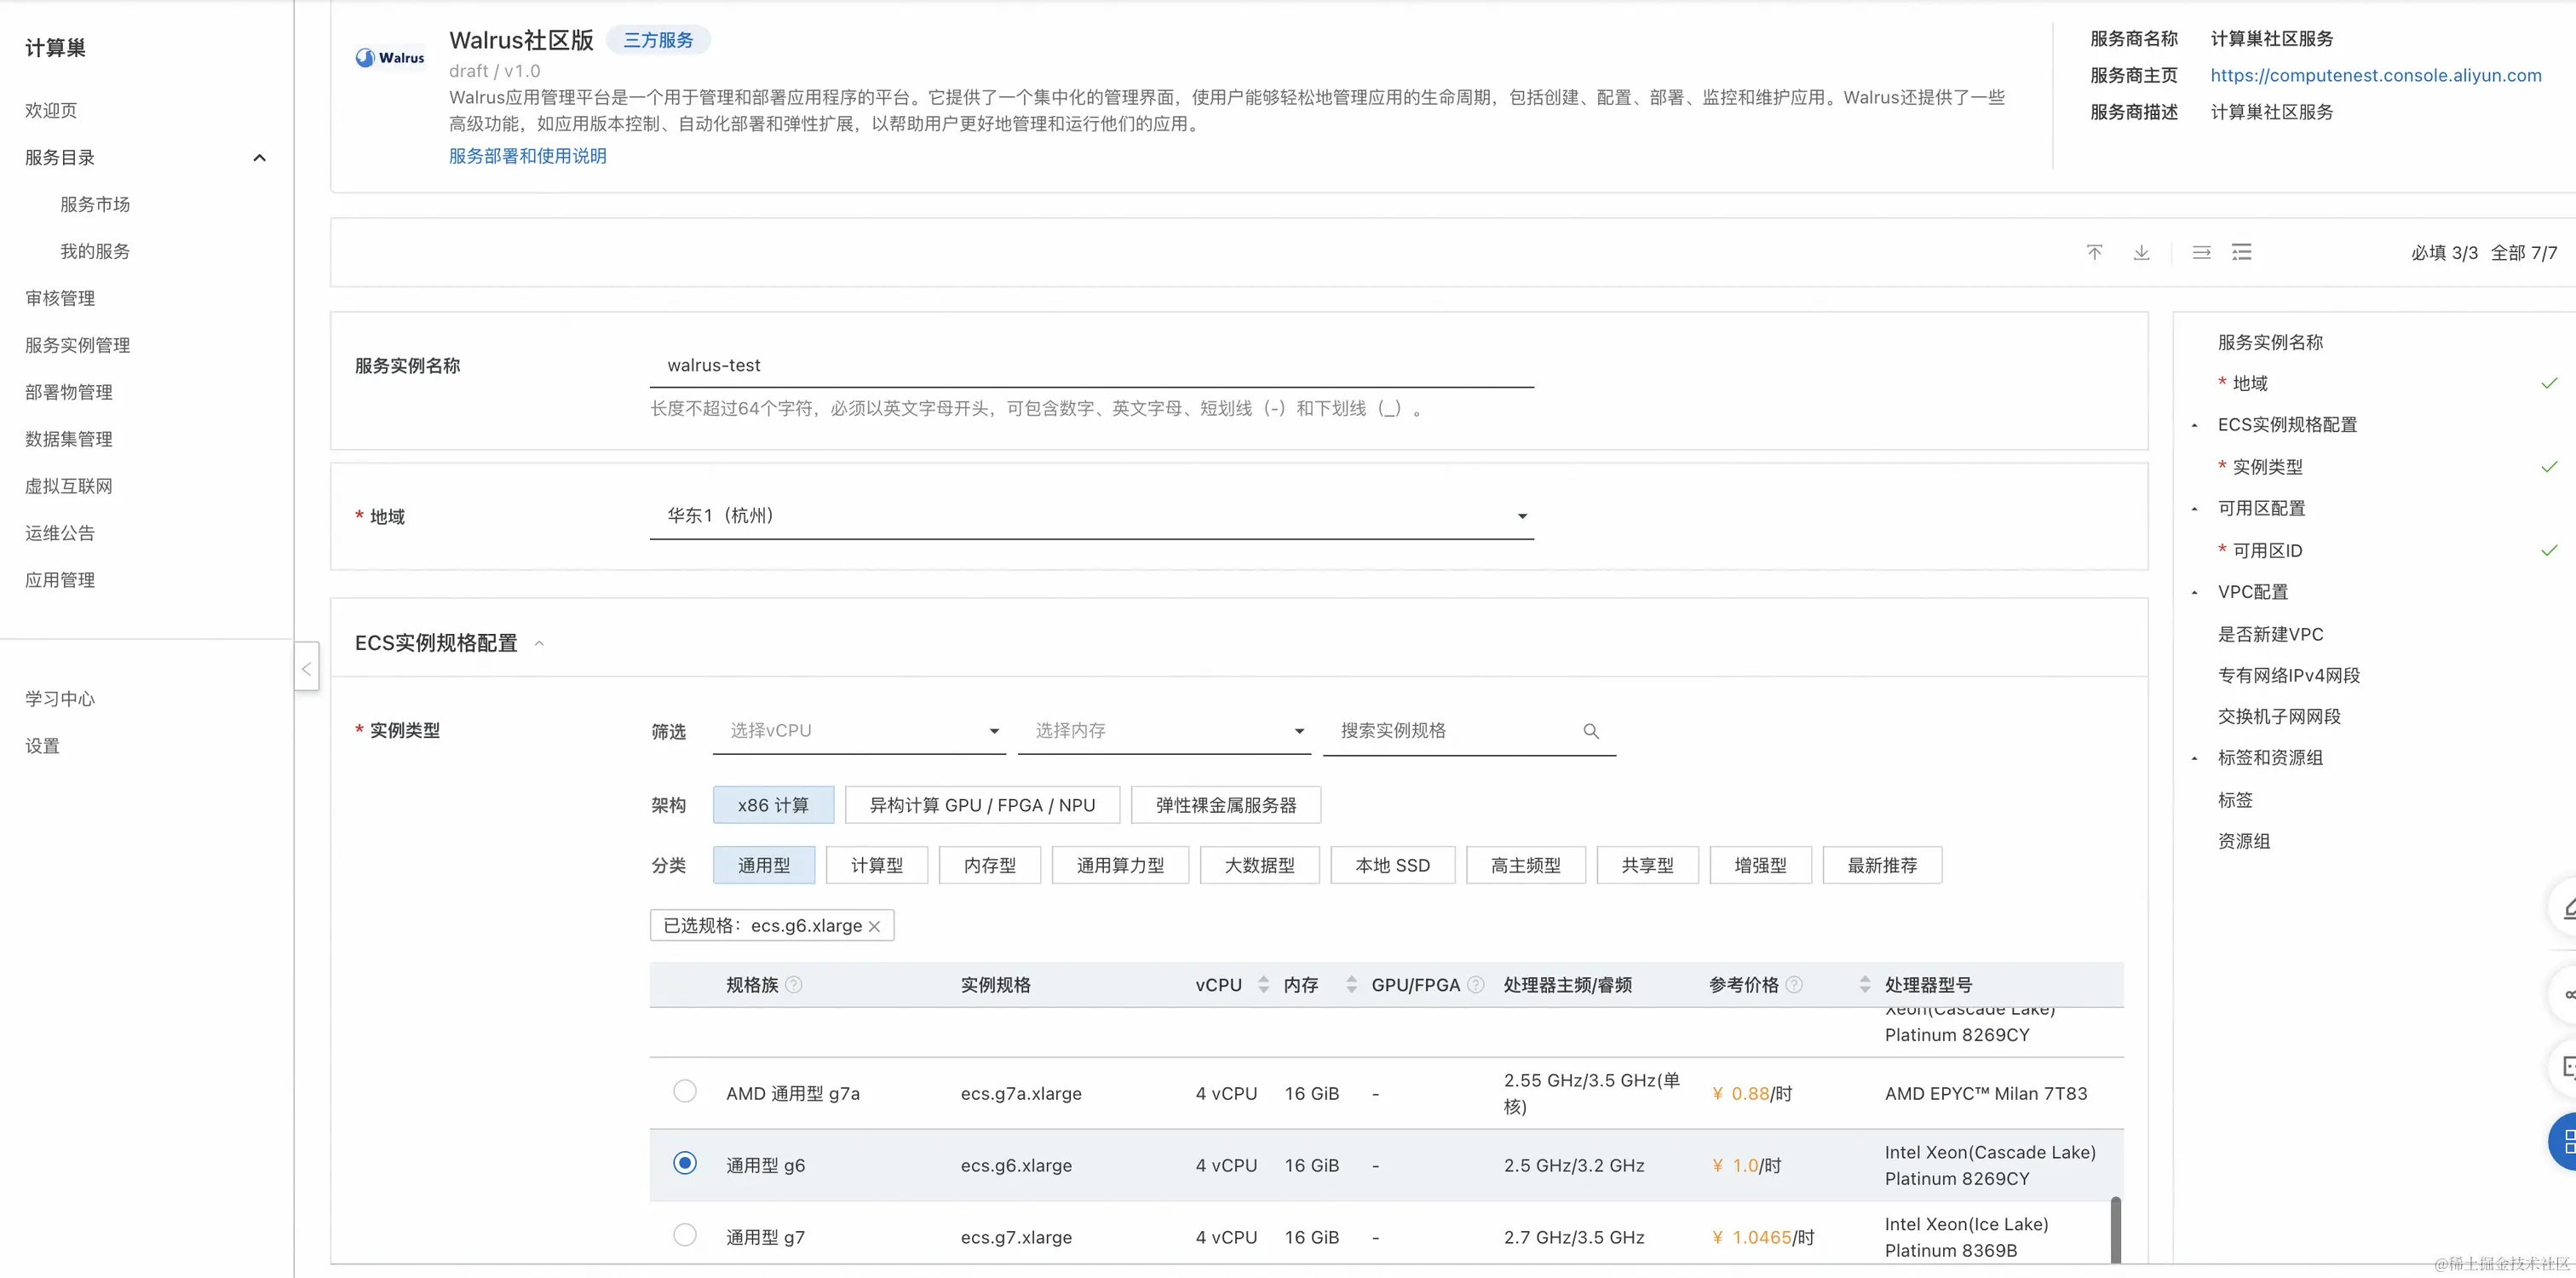Switch to the 计算型 category tab
This screenshot has width=2576, height=1278.
(x=876, y=865)
